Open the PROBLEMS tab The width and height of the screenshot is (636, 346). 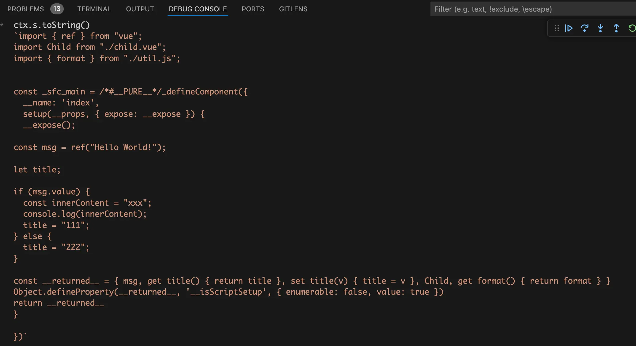point(25,9)
